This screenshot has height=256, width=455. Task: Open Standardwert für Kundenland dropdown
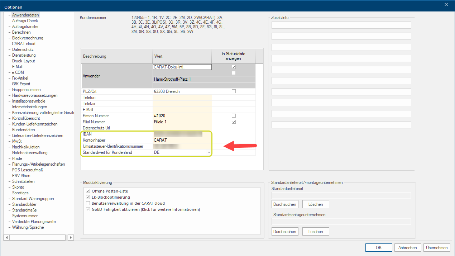tap(209, 152)
